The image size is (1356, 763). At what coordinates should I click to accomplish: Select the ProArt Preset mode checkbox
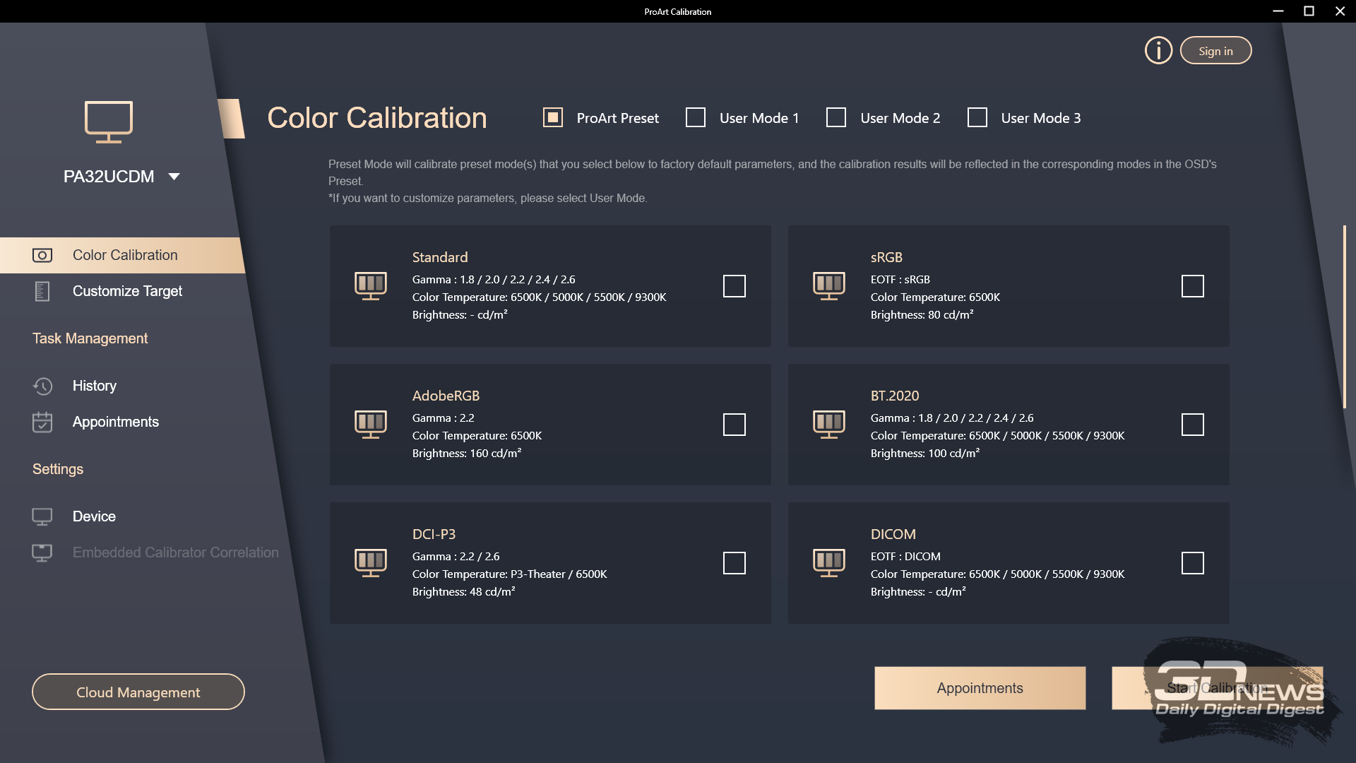tap(553, 117)
